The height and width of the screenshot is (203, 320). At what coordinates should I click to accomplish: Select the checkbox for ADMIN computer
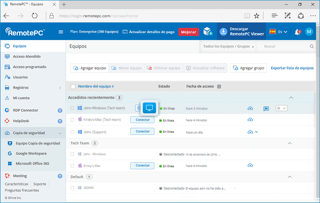point(72,187)
